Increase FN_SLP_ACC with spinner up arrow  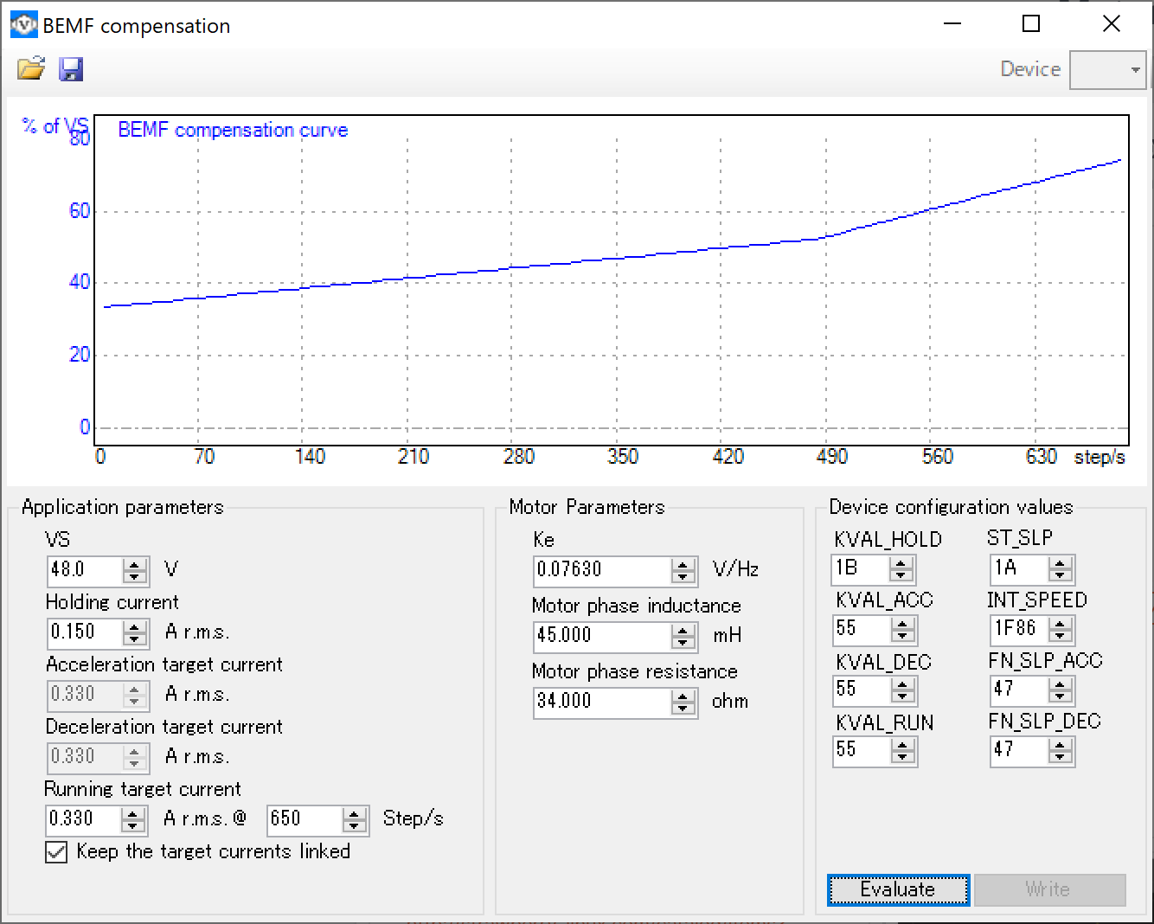[x=1061, y=683]
